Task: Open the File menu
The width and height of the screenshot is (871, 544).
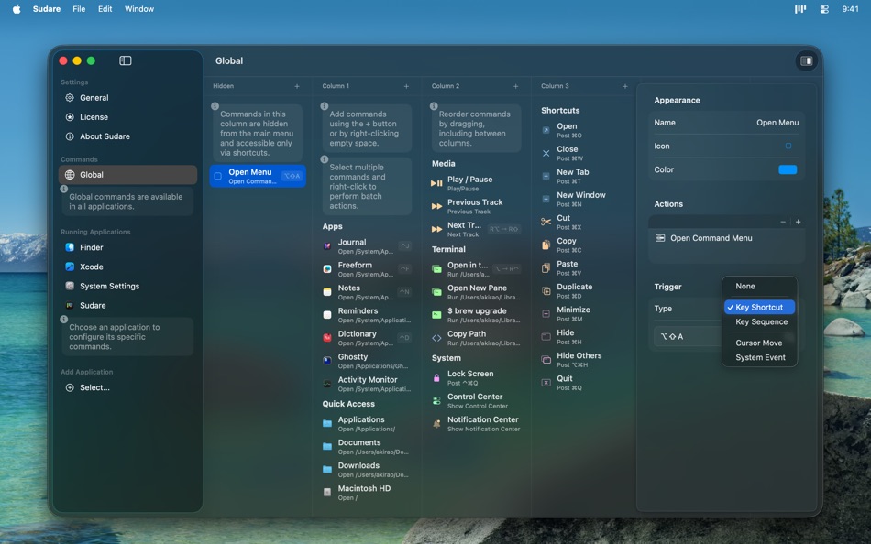Action: point(79,9)
